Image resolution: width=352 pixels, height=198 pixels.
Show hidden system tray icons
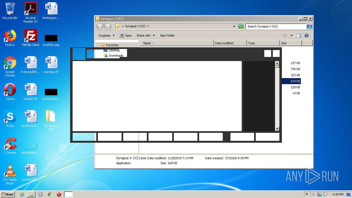click(307, 194)
